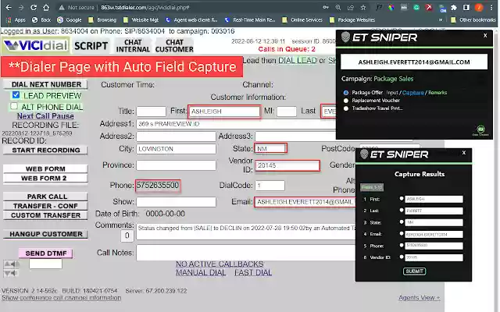Open the Browsing bookmark folder
Image resolution: width=500 pixels, height=312 pixels.
[x=102, y=19]
